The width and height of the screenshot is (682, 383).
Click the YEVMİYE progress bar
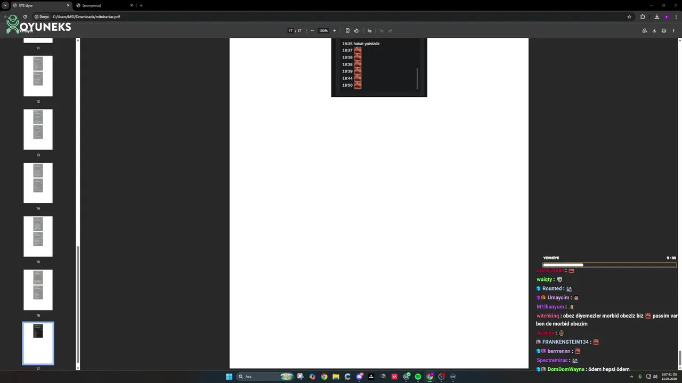click(x=610, y=264)
